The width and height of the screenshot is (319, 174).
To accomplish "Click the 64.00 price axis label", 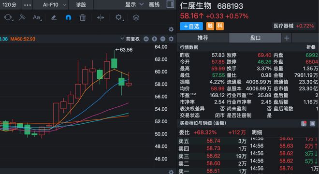I will click(x=161, y=47).
